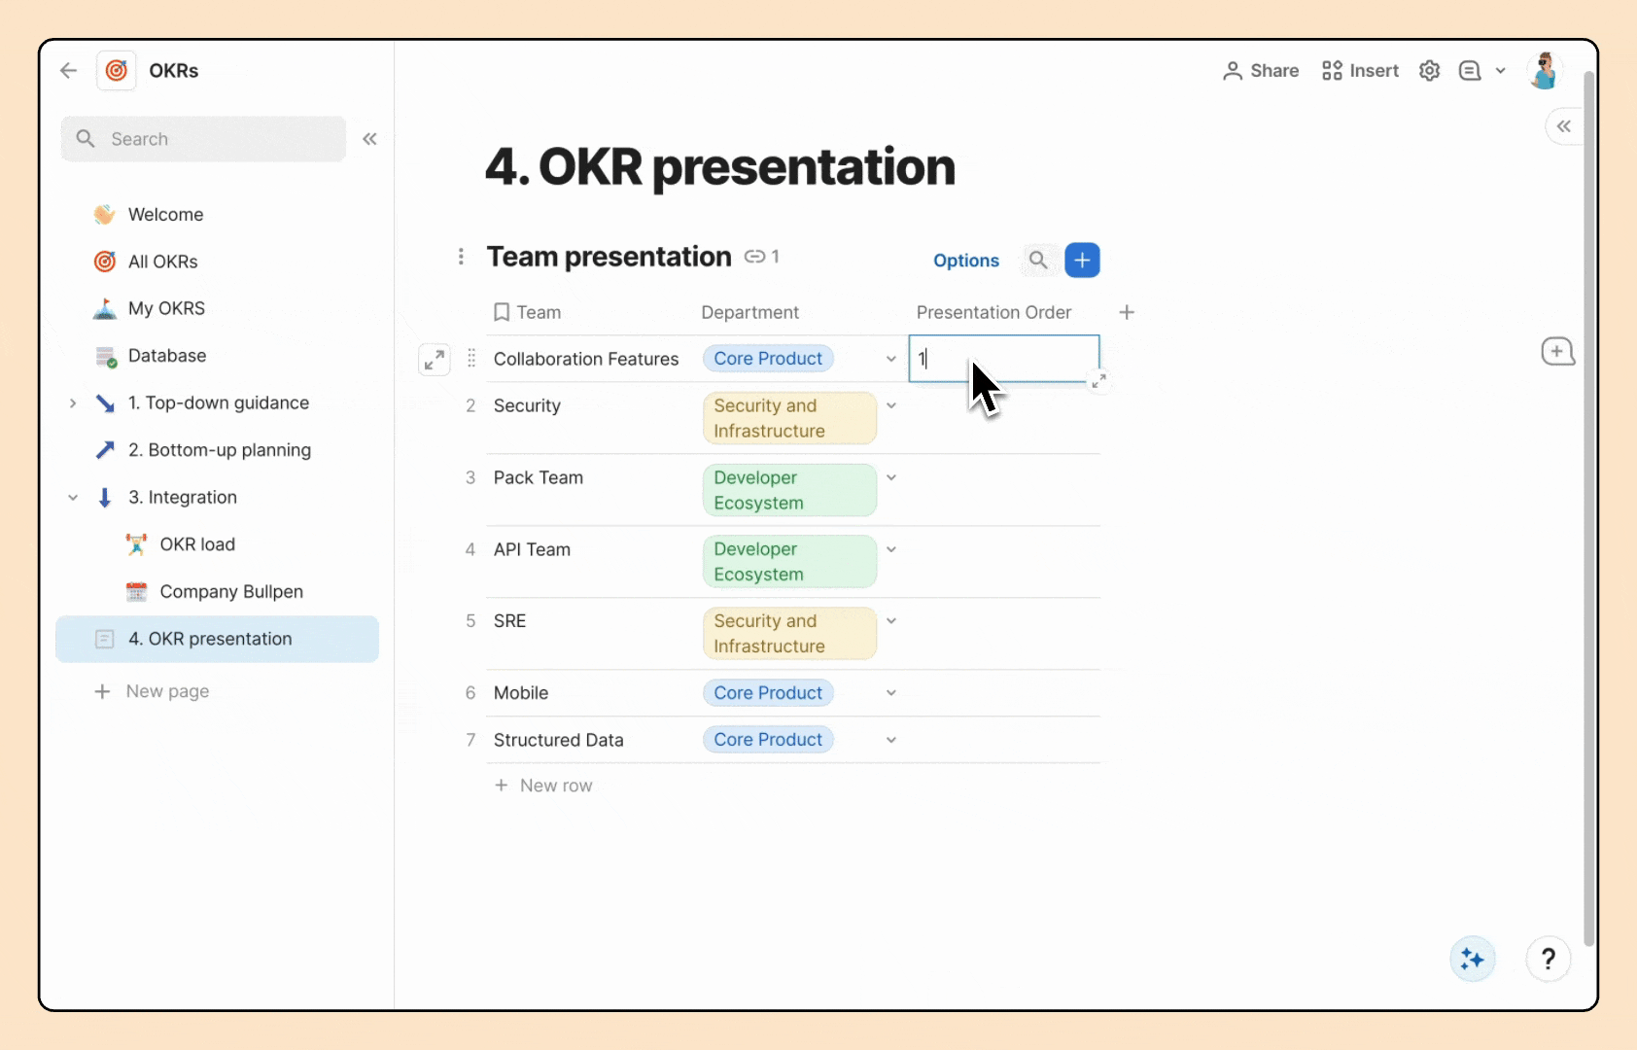
Task: Expand the 1. Top-down guidance page
Action: (73, 402)
